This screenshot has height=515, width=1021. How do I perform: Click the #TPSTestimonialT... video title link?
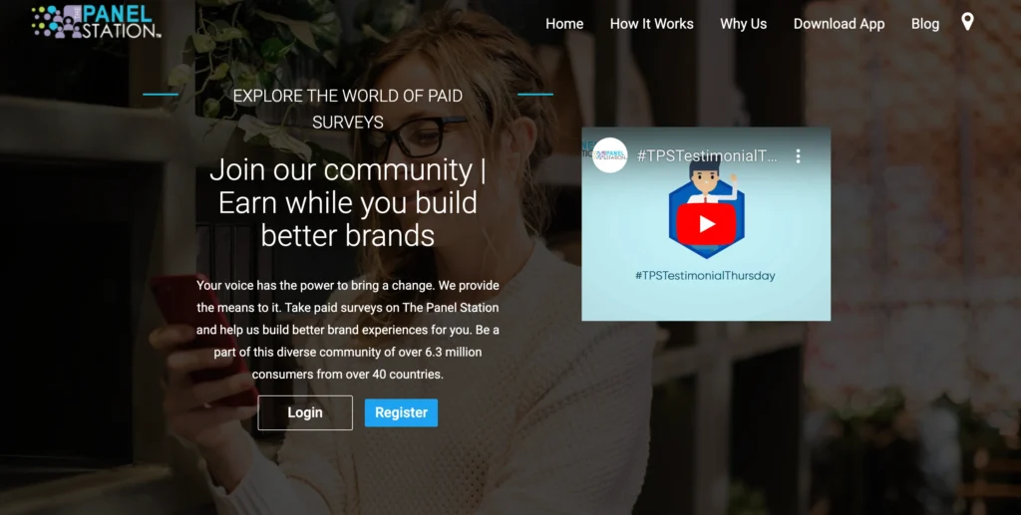pos(707,156)
